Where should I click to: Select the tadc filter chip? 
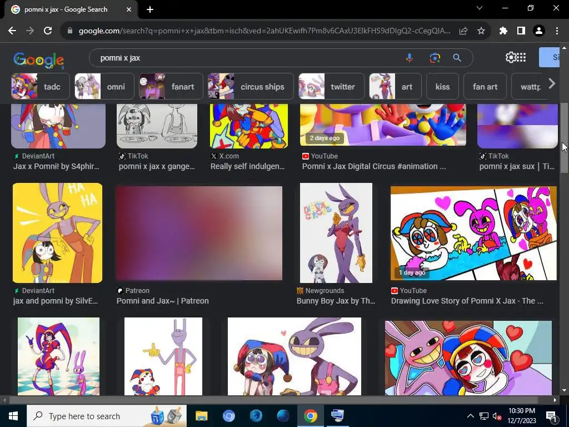(40, 86)
